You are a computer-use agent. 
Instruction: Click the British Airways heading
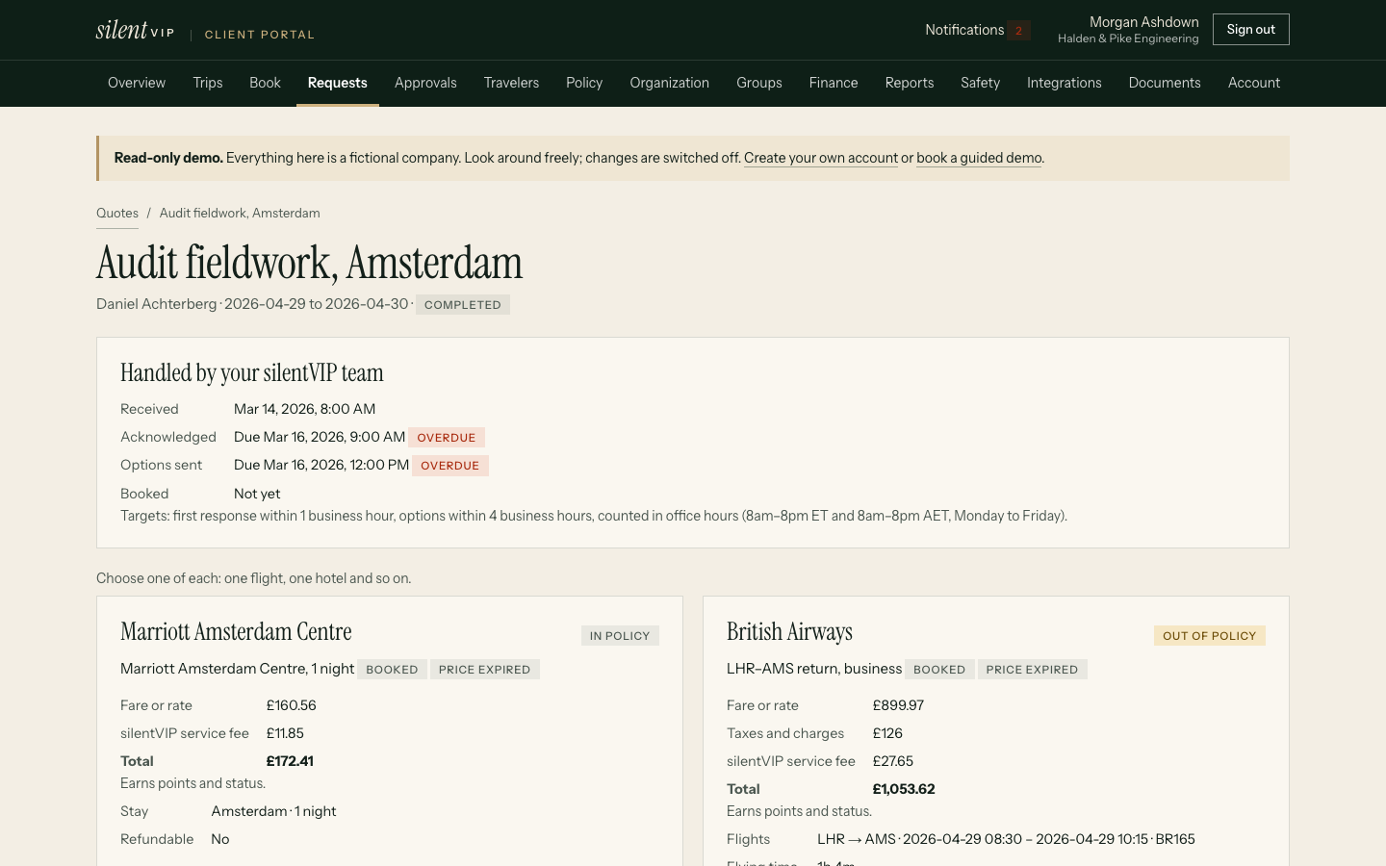[789, 632]
